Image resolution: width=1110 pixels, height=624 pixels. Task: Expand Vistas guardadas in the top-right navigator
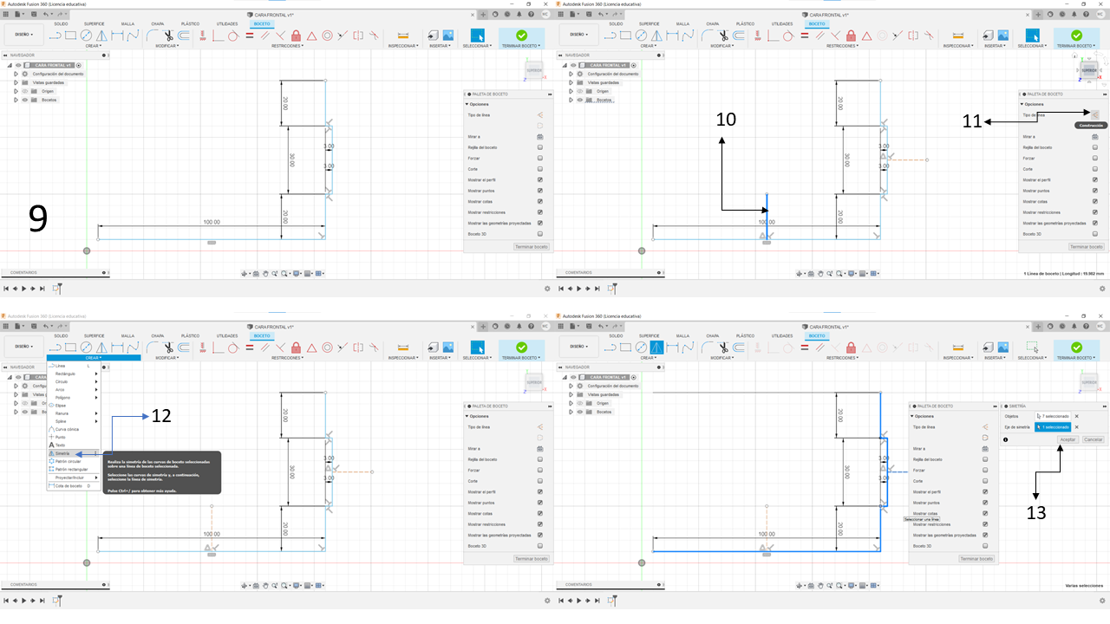[x=571, y=82]
